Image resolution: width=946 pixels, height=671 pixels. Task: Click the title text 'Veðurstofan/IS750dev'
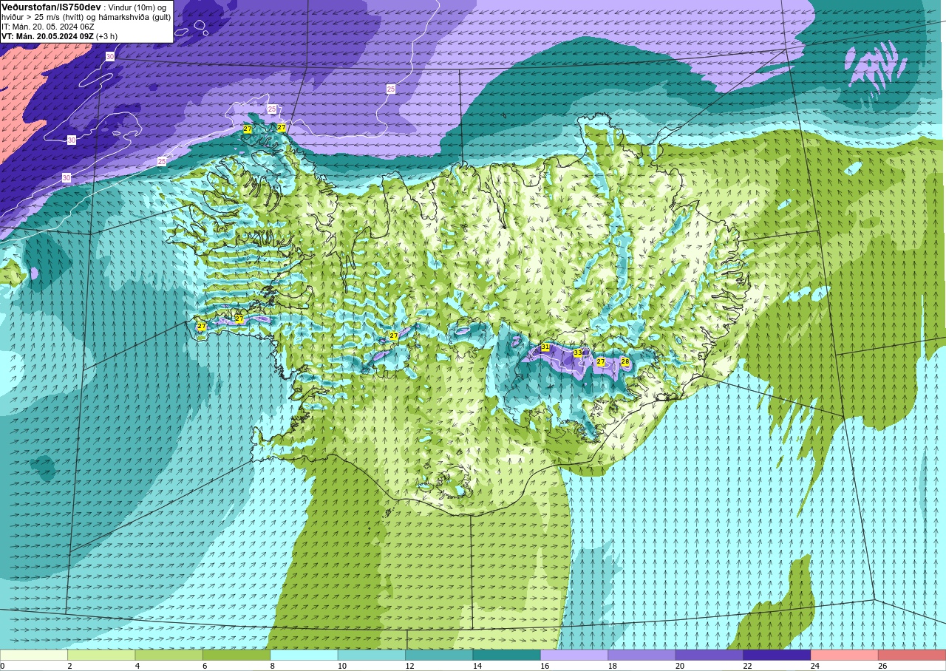51,7
